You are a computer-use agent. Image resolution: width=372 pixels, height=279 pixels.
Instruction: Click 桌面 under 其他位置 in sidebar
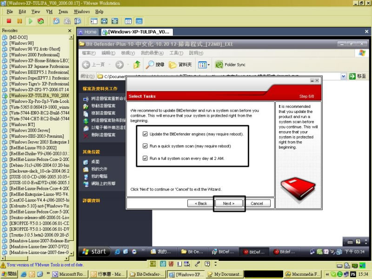click(x=95, y=162)
